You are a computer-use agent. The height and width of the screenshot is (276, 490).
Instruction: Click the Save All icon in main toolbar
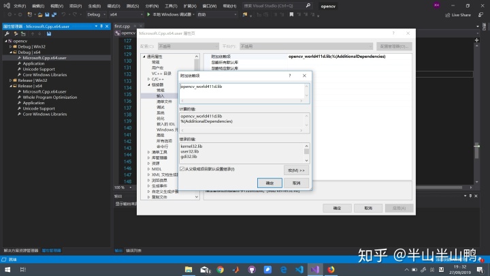pos(54,14)
